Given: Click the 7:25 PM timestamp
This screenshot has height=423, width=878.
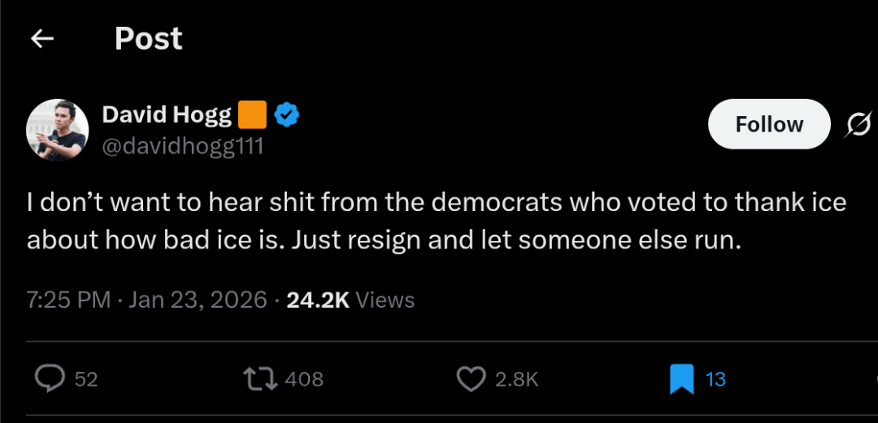Looking at the screenshot, I should (x=68, y=300).
